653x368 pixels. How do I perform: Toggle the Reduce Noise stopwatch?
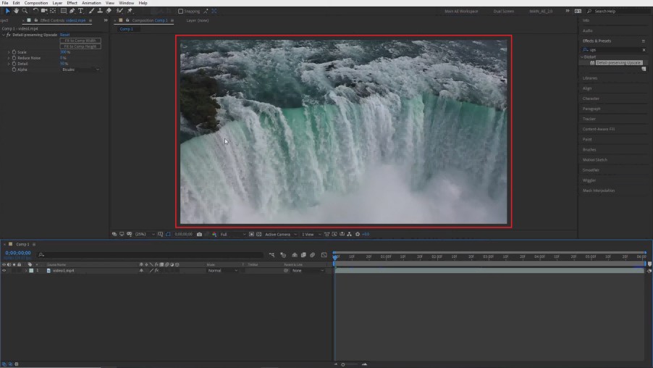coord(14,58)
